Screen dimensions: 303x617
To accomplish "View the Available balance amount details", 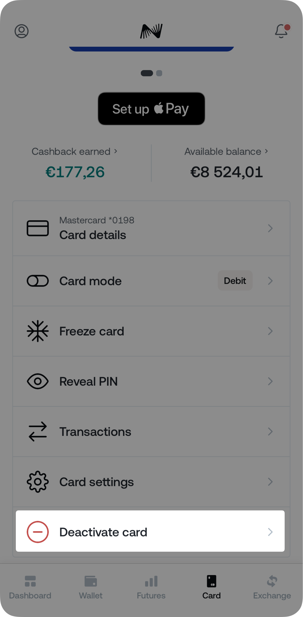I will click(x=226, y=172).
